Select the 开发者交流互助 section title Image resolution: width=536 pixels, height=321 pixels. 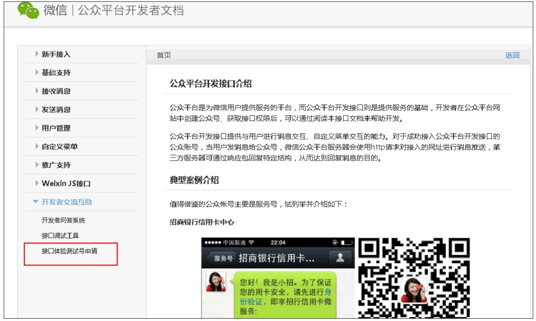pyautogui.click(x=67, y=202)
